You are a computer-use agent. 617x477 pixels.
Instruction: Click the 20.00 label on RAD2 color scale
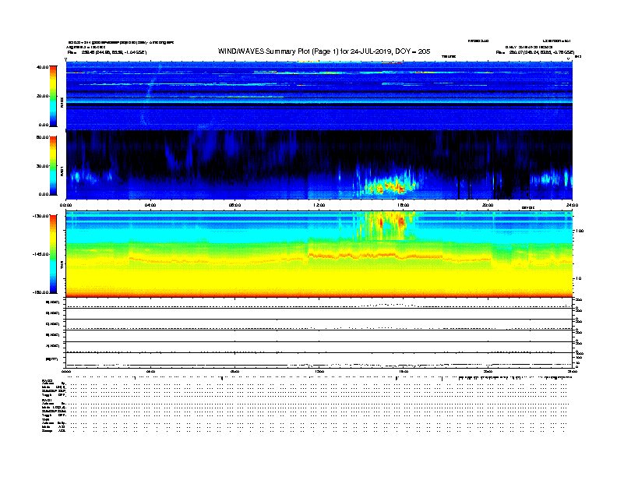42,96
